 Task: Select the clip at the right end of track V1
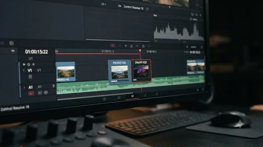[195, 67]
